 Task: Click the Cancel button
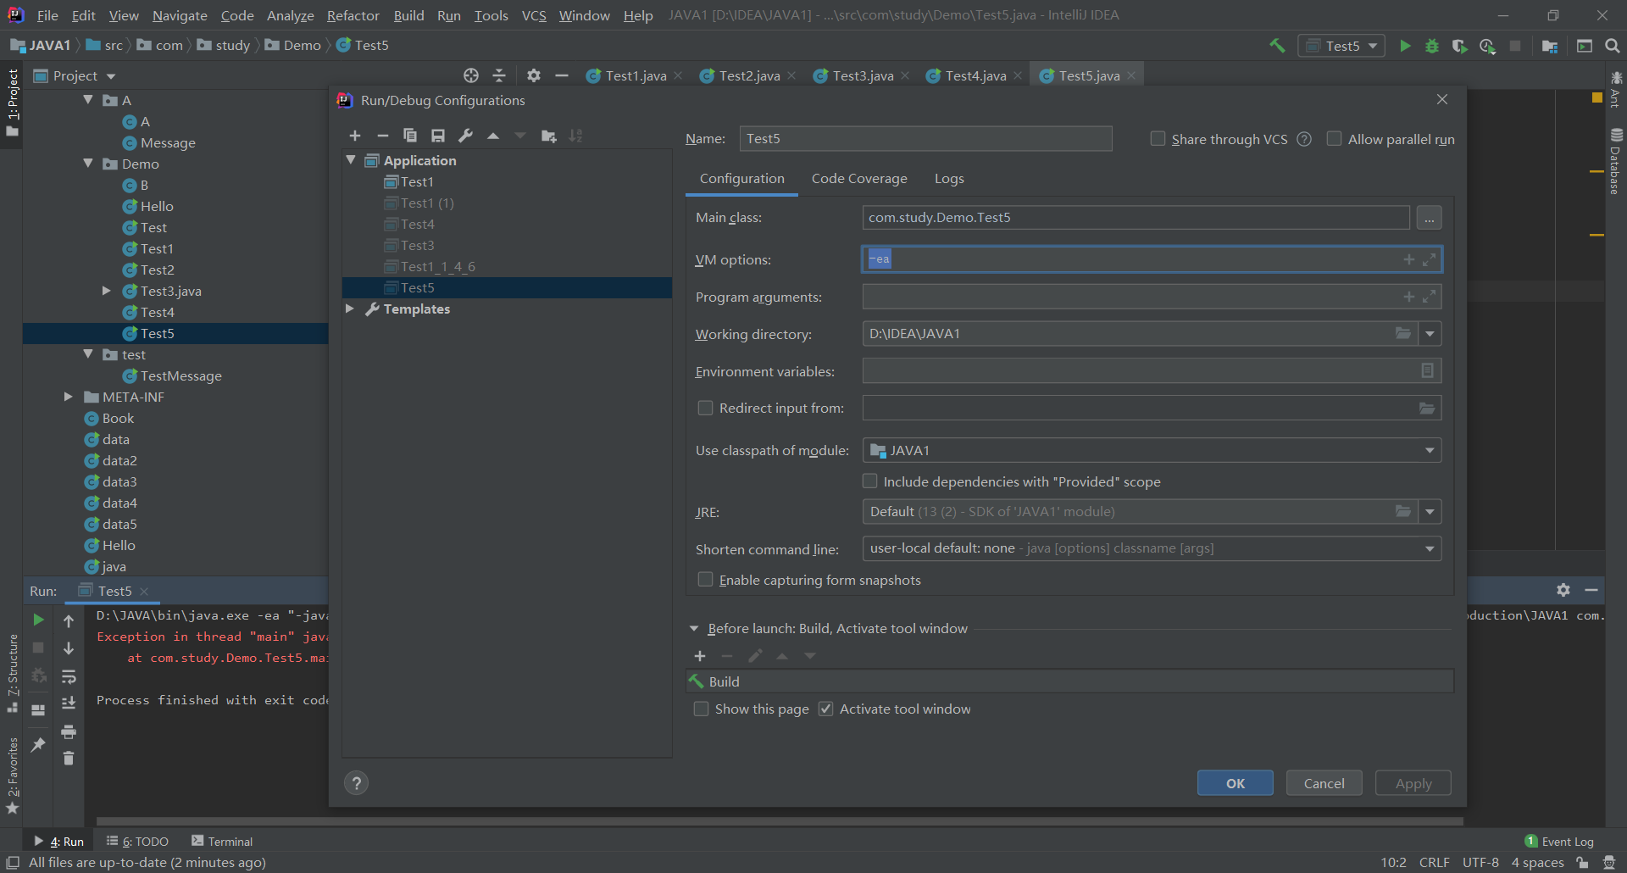click(x=1324, y=783)
